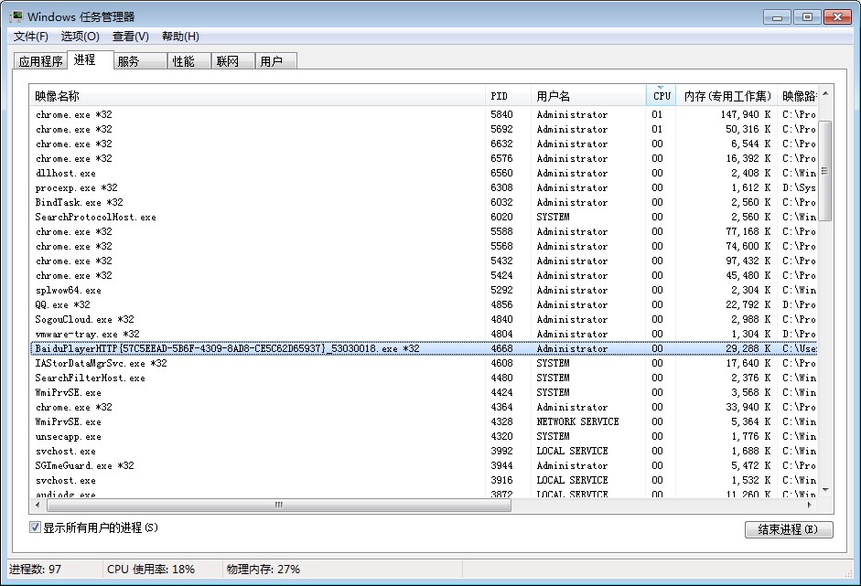Image resolution: width=861 pixels, height=586 pixels.
Task: Sort by the 映像名称 column header
Action: 257,96
